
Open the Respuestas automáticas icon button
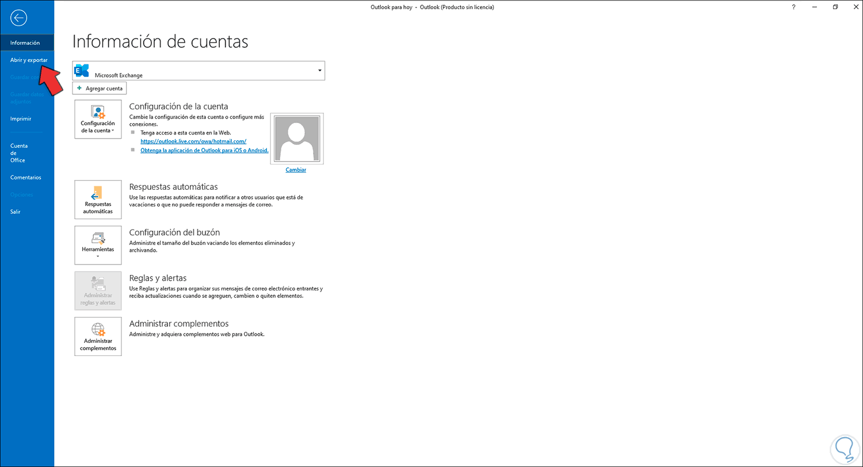[98, 200]
